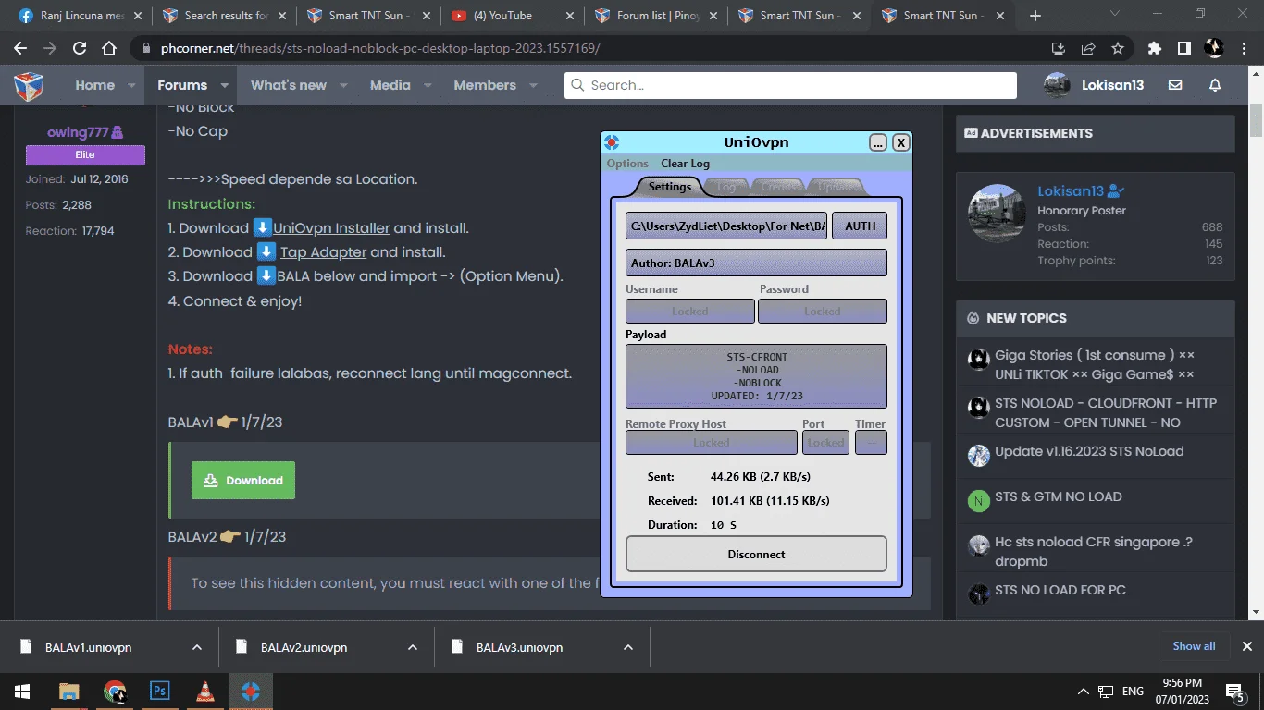This screenshot has width=1264, height=710.
Task: Click the Disconnect button in UniOvpn
Action: point(756,555)
